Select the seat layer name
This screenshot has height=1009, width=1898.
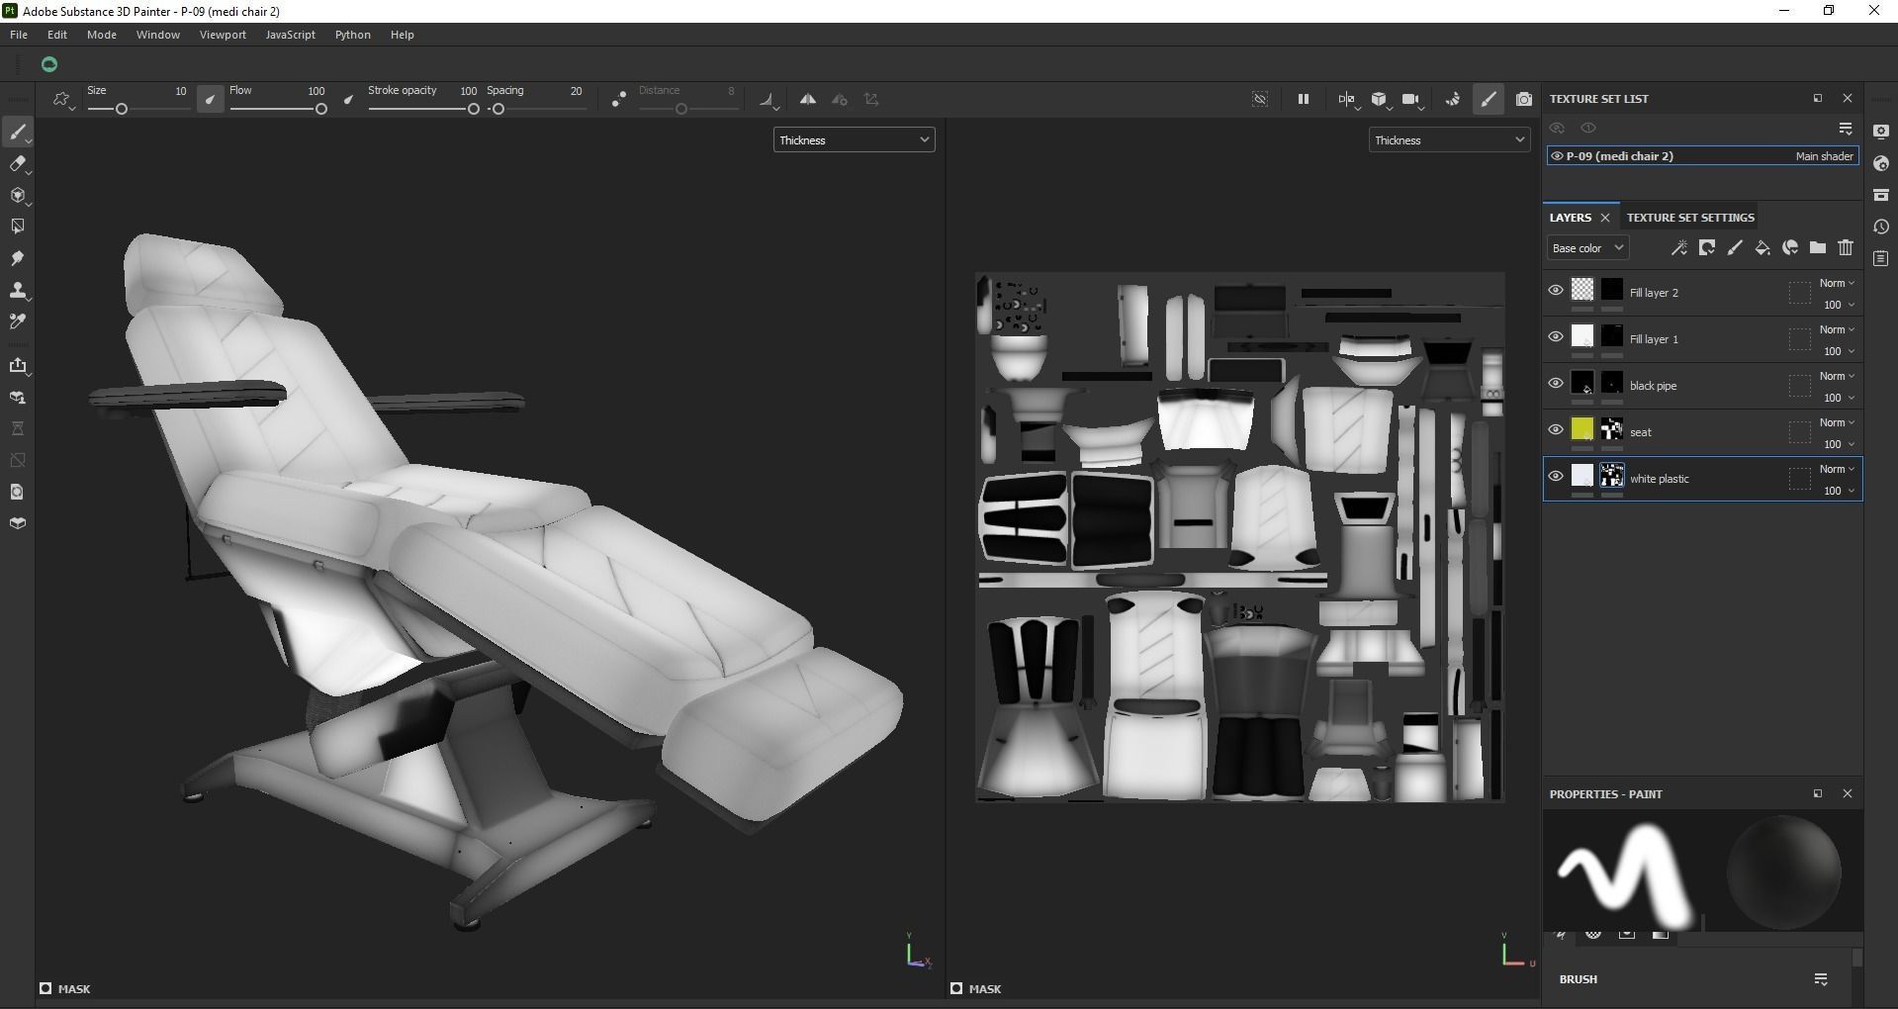coord(1640,432)
